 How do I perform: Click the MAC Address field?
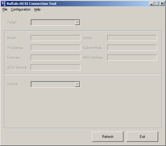click(x=132, y=58)
